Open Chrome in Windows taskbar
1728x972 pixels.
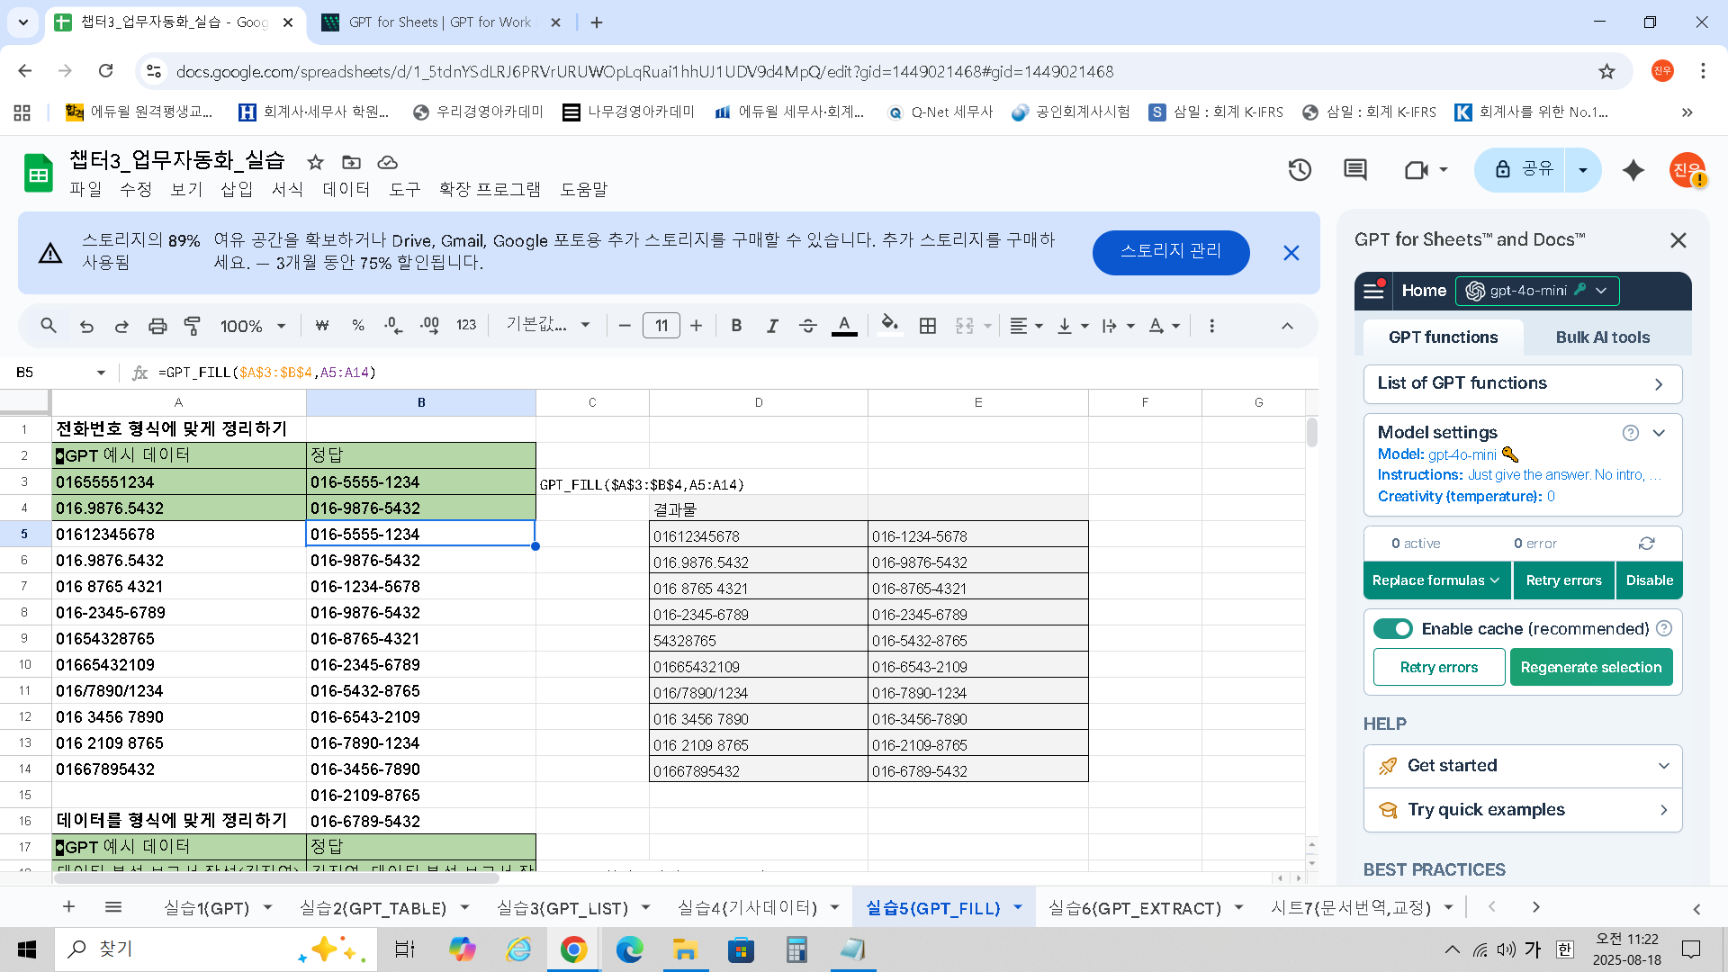click(x=573, y=949)
